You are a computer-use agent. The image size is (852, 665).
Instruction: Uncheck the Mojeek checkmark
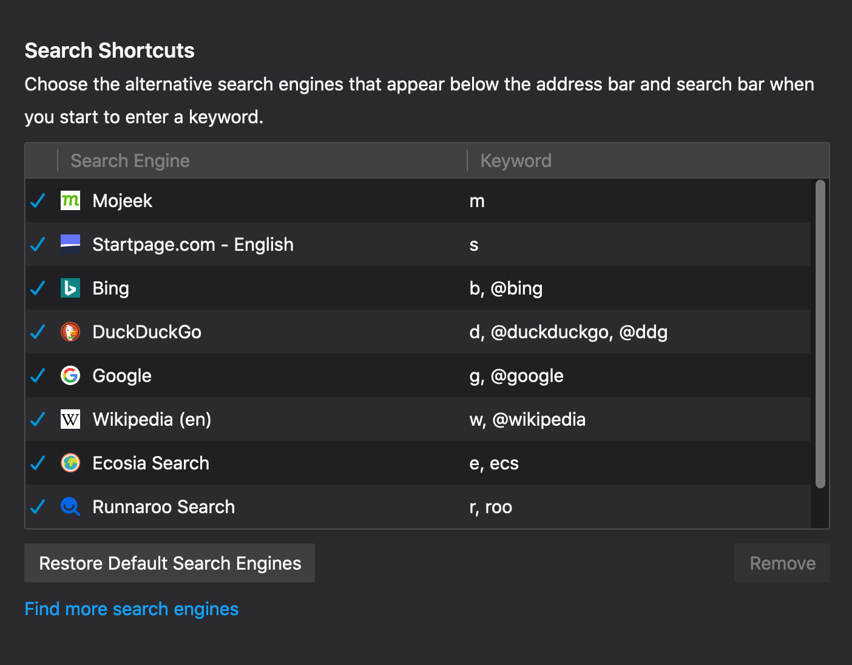click(38, 200)
